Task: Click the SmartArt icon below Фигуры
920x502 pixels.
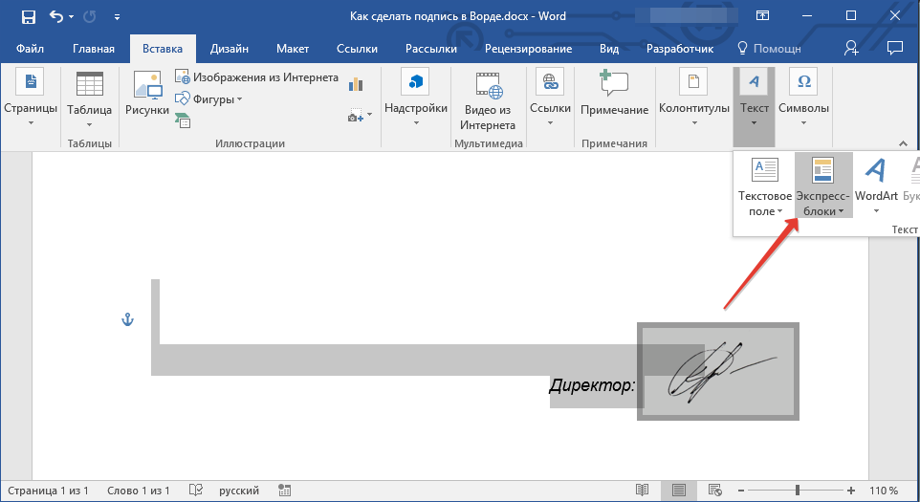Action: click(182, 120)
